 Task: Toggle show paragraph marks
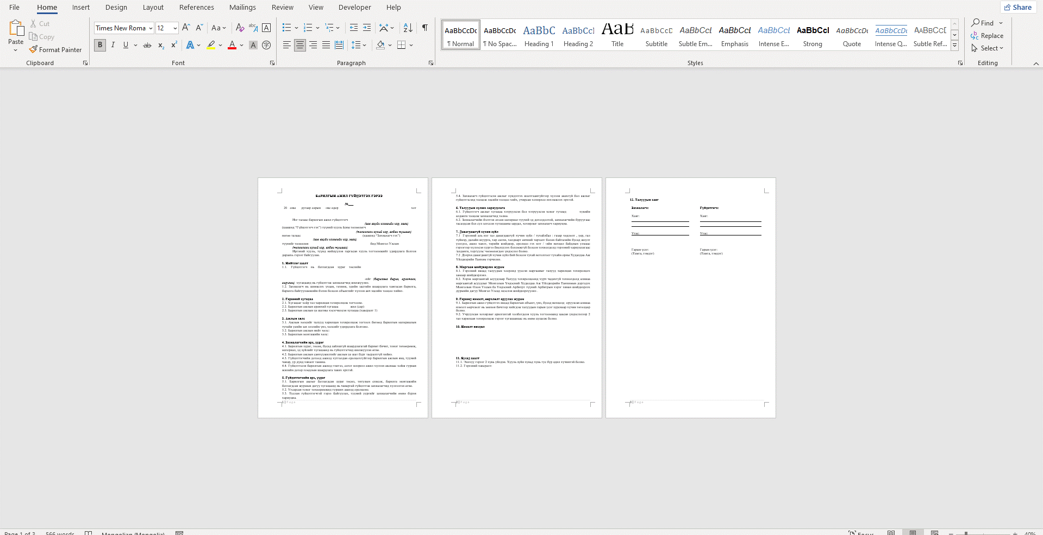point(425,28)
